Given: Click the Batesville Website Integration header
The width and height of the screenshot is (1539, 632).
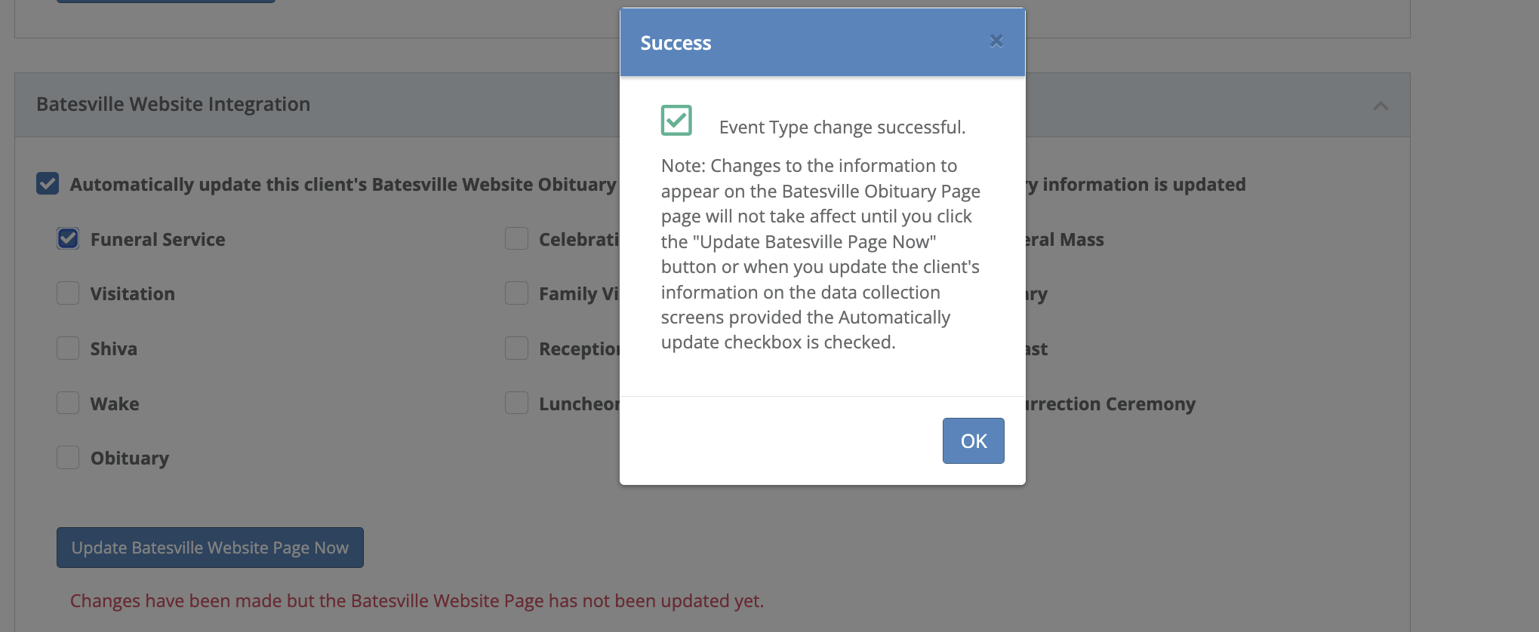Looking at the screenshot, I should [x=173, y=104].
